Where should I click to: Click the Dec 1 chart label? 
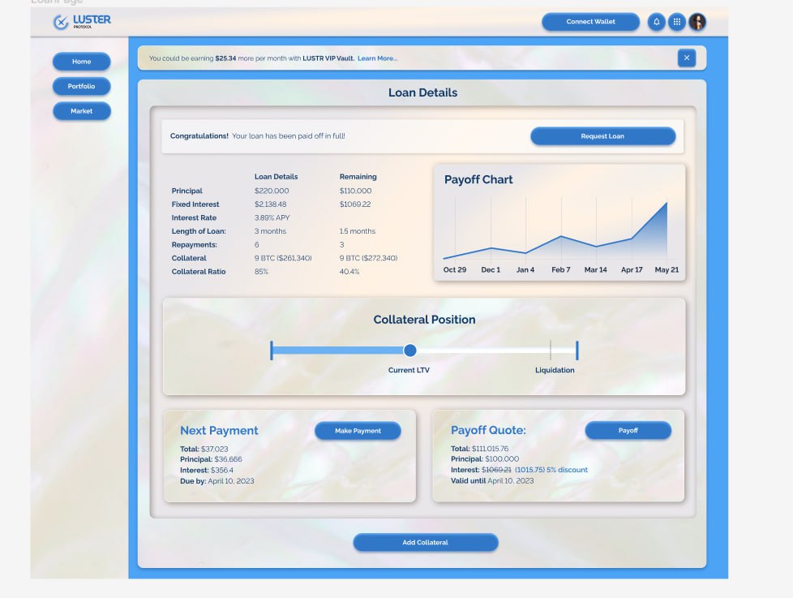(491, 269)
